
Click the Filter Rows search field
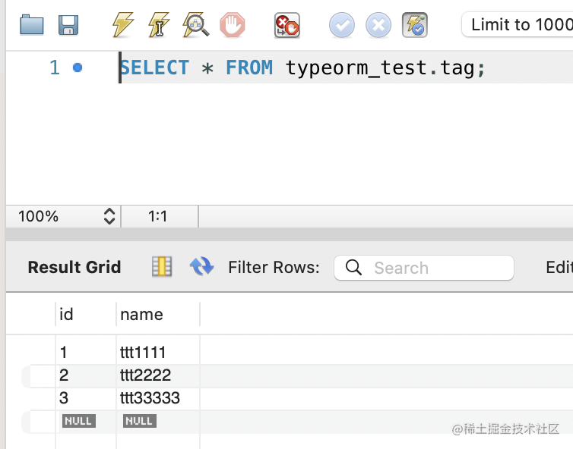[x=433, y=268]
